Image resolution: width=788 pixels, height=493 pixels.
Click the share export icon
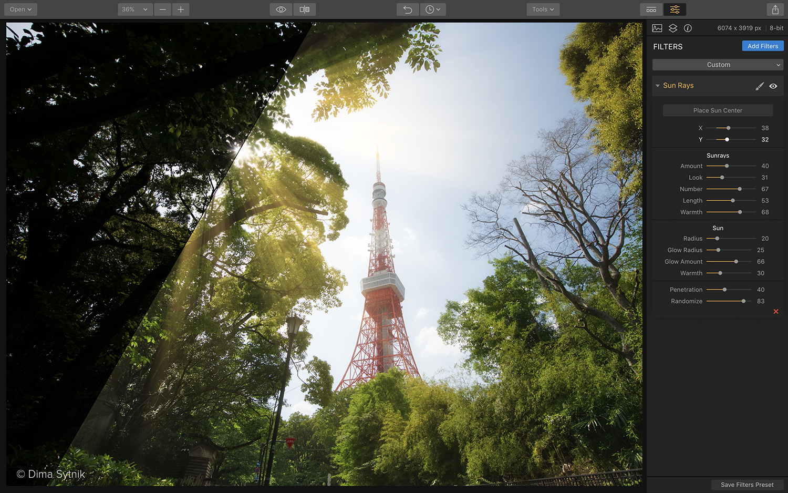click(775, 9)
